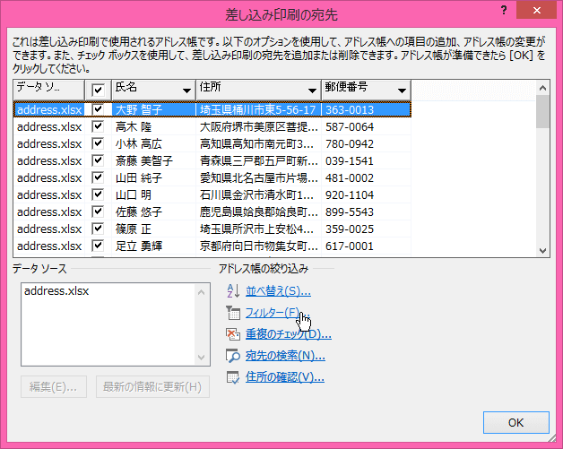Toggle the header select-all checkbox
The image size is (563, 449).
coord(98,90)
